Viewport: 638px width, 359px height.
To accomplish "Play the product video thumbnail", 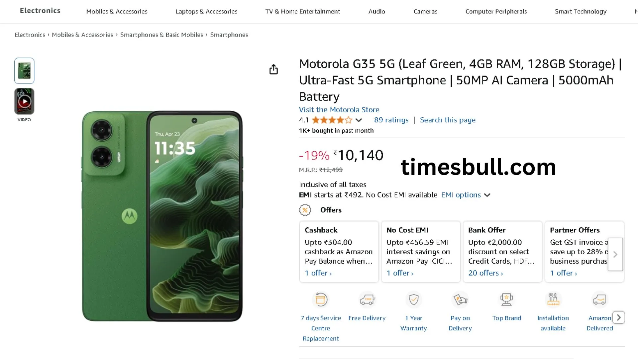I will (x=24, y=101).
